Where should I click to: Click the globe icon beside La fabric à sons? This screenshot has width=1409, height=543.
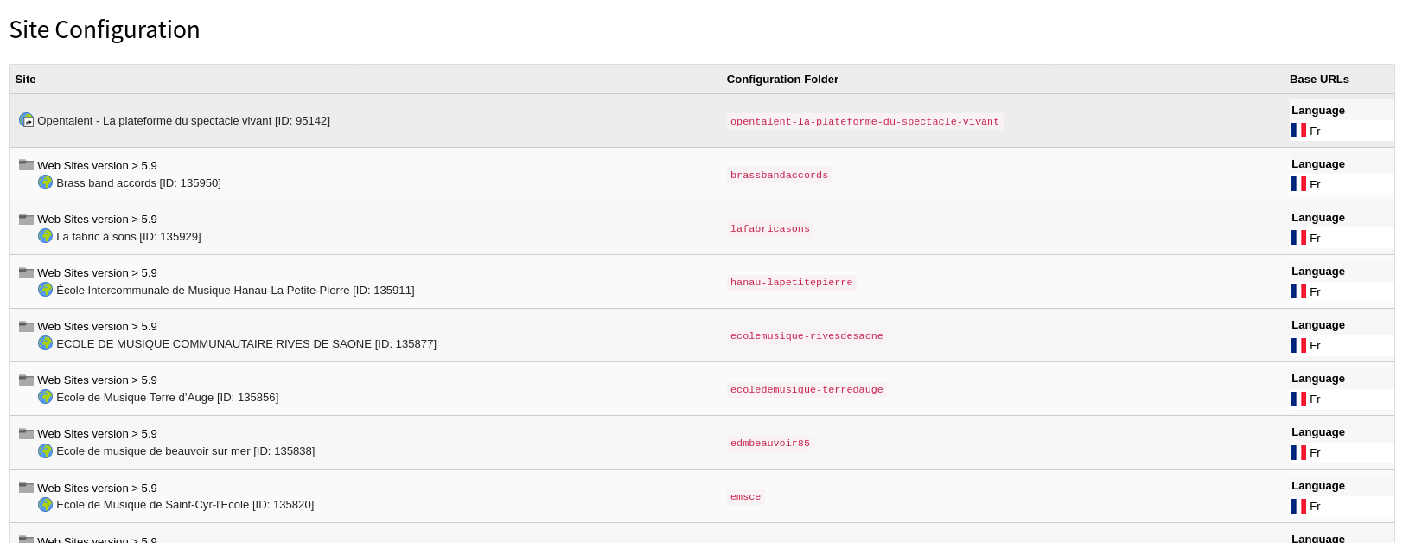pos(46,236)
